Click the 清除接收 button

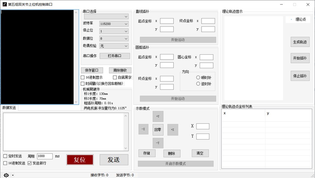pyautogui.click(x=120, y=70)
